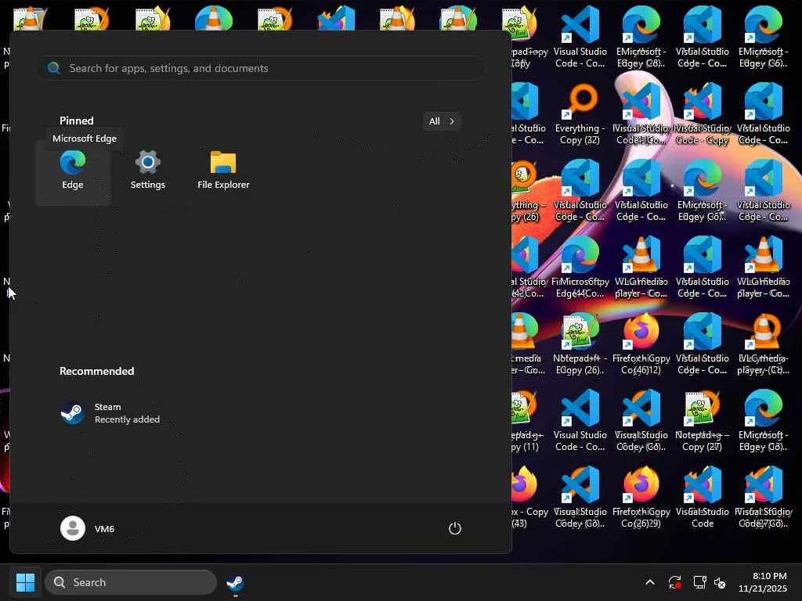This screenshot has width=802, height=601.
Task: Select Visual Studio Code icon without Copy suffix
Action: pyautogui.click(x=703, y=498)
